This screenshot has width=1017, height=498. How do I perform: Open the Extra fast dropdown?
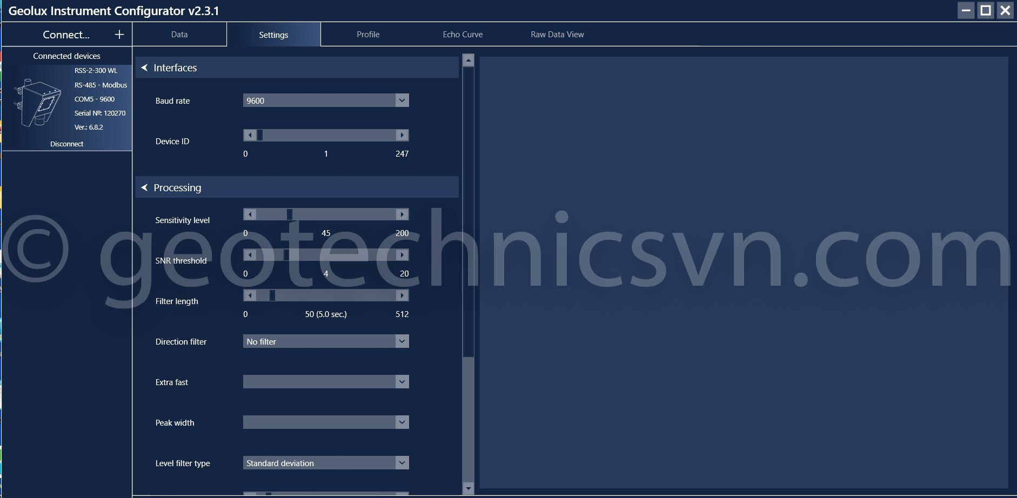click(x=402, y=382)
